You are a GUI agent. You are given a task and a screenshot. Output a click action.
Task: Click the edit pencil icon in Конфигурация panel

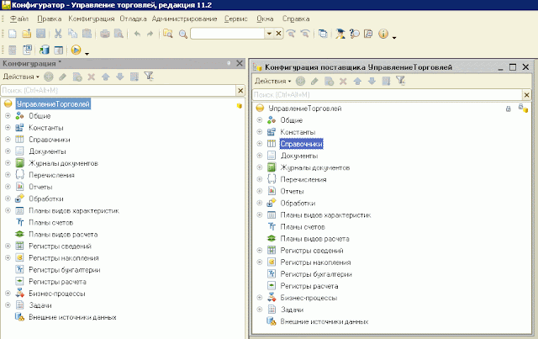[x=62, y=77]
